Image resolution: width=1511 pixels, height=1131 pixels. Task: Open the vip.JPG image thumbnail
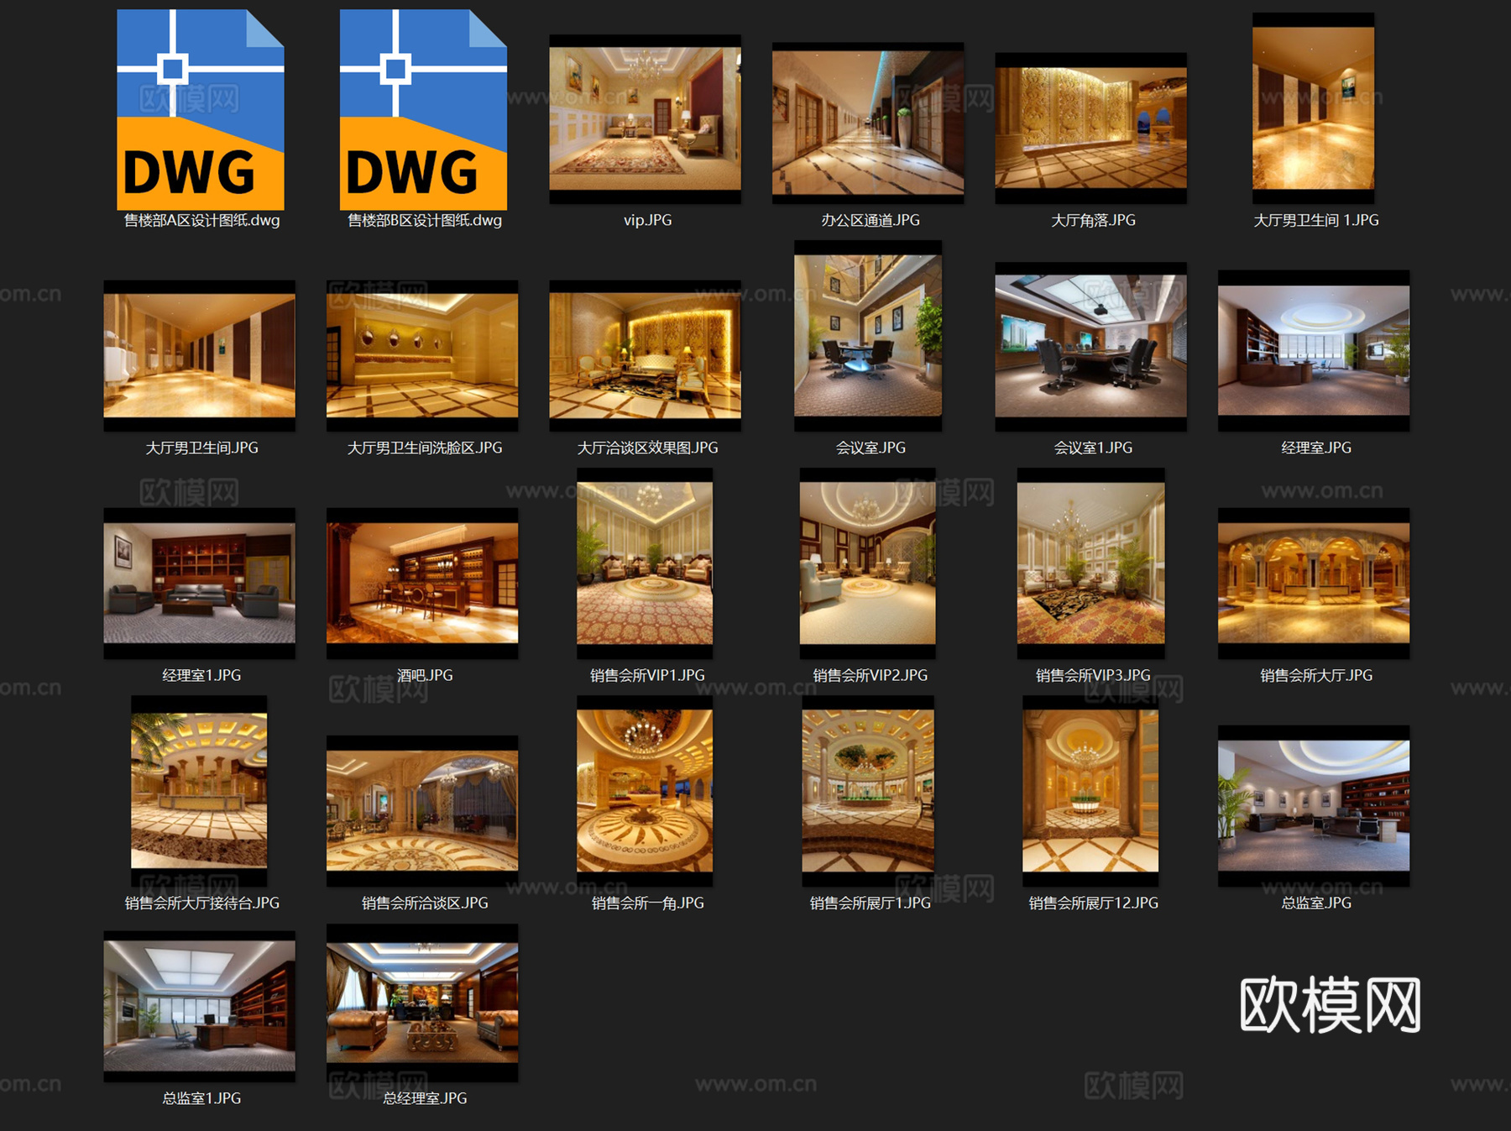(x=645, y=119)
